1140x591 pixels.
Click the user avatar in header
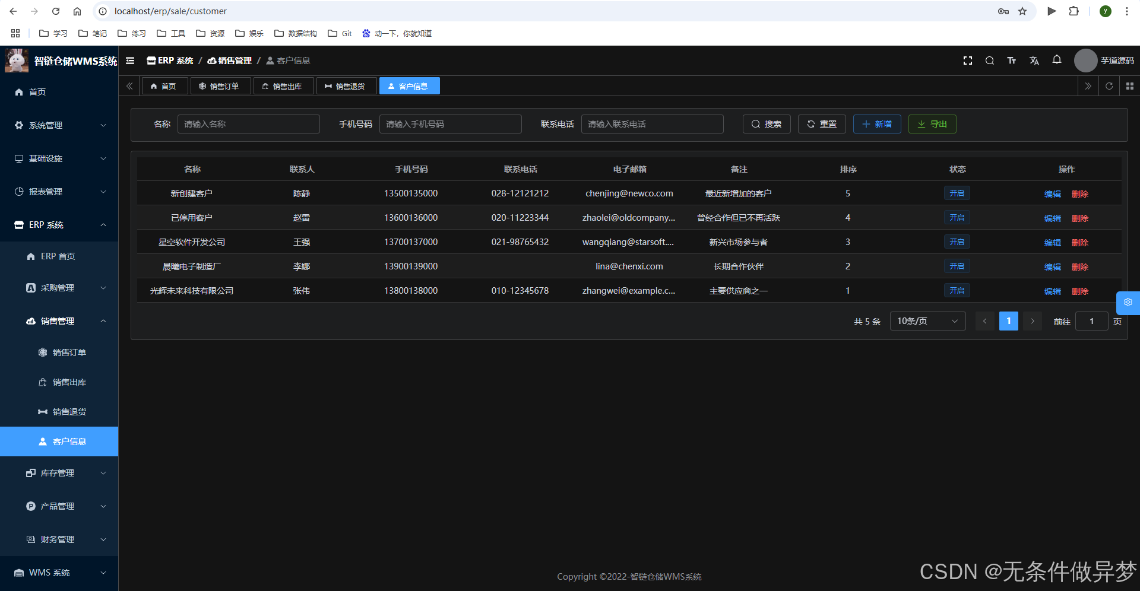click(1085, 61)
